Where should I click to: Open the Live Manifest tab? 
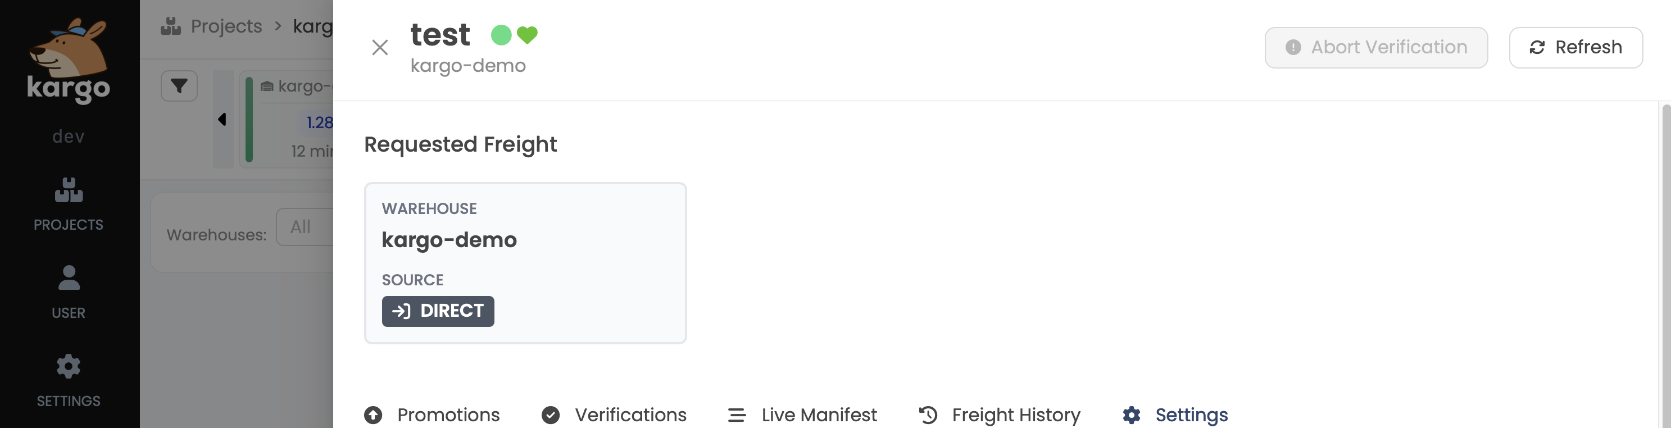(x=802, y=415)
